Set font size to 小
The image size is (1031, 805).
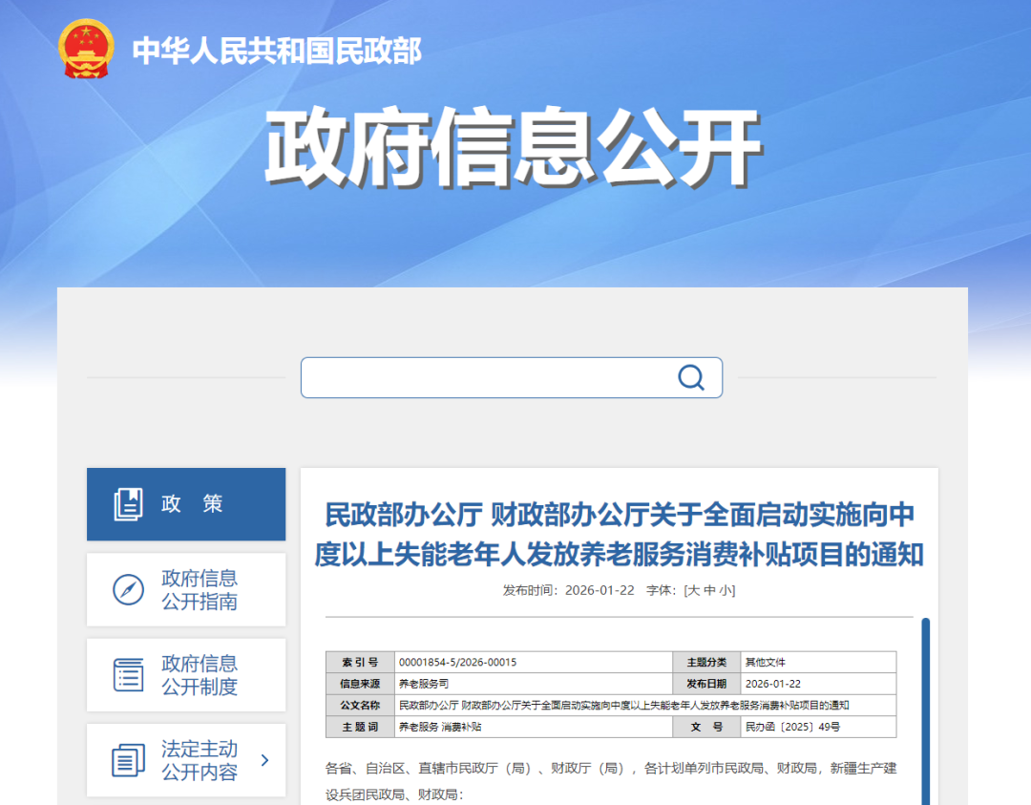coord(725,590)
